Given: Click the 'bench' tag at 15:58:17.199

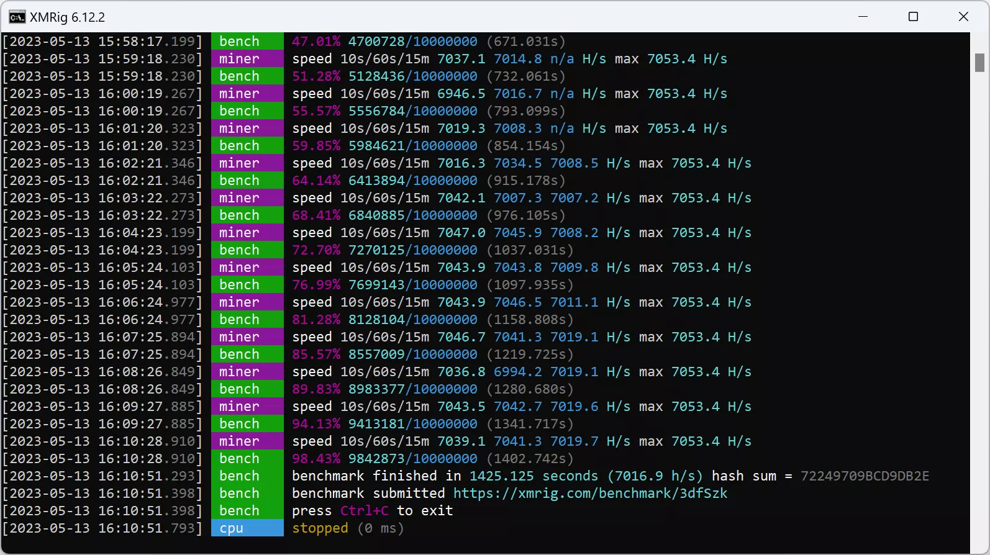Looking at the screenshot, I should point(247,42).
